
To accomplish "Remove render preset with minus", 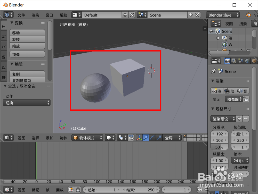I will click(x=246, y=119).
